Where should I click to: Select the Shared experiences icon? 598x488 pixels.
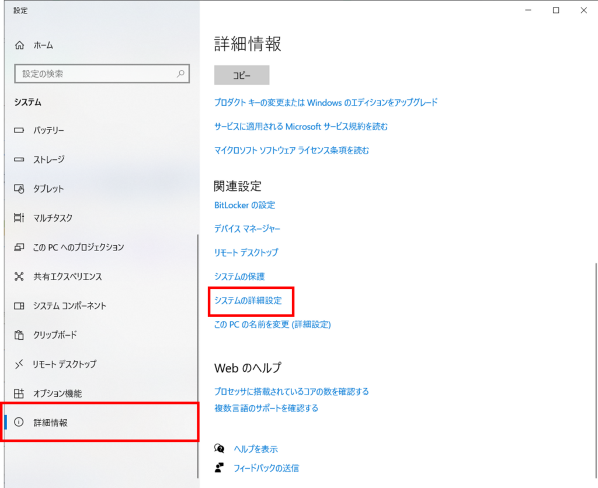click(19, 276)
